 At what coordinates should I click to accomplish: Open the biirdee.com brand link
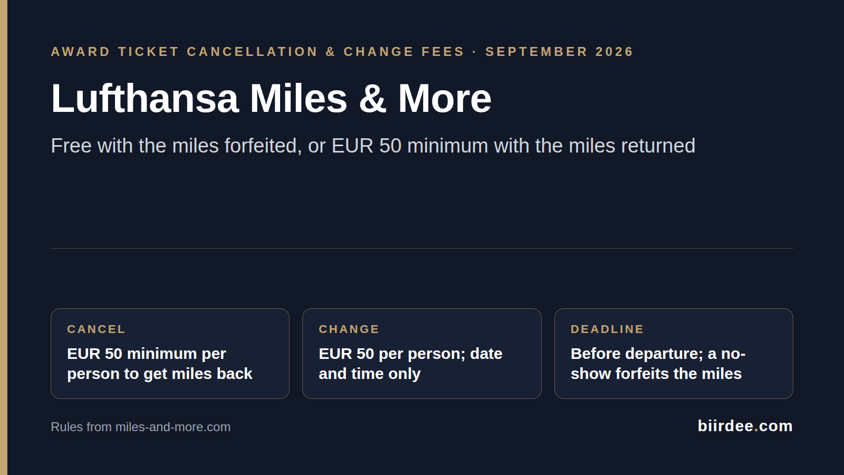(745, 426)
